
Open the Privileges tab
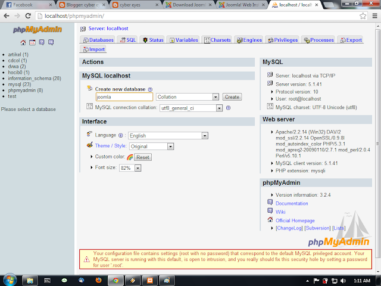click(283, 40)
